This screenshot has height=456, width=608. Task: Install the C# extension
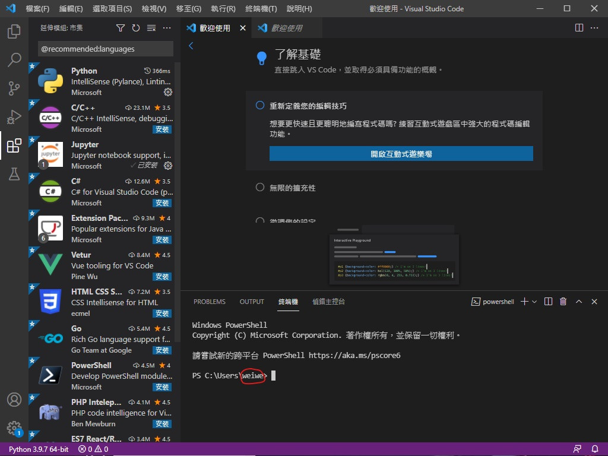pos(162,203)
